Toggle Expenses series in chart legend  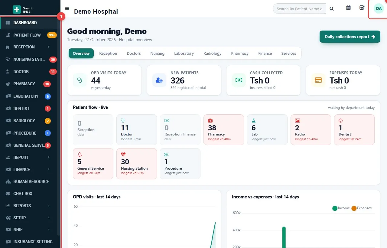[362, 208]
